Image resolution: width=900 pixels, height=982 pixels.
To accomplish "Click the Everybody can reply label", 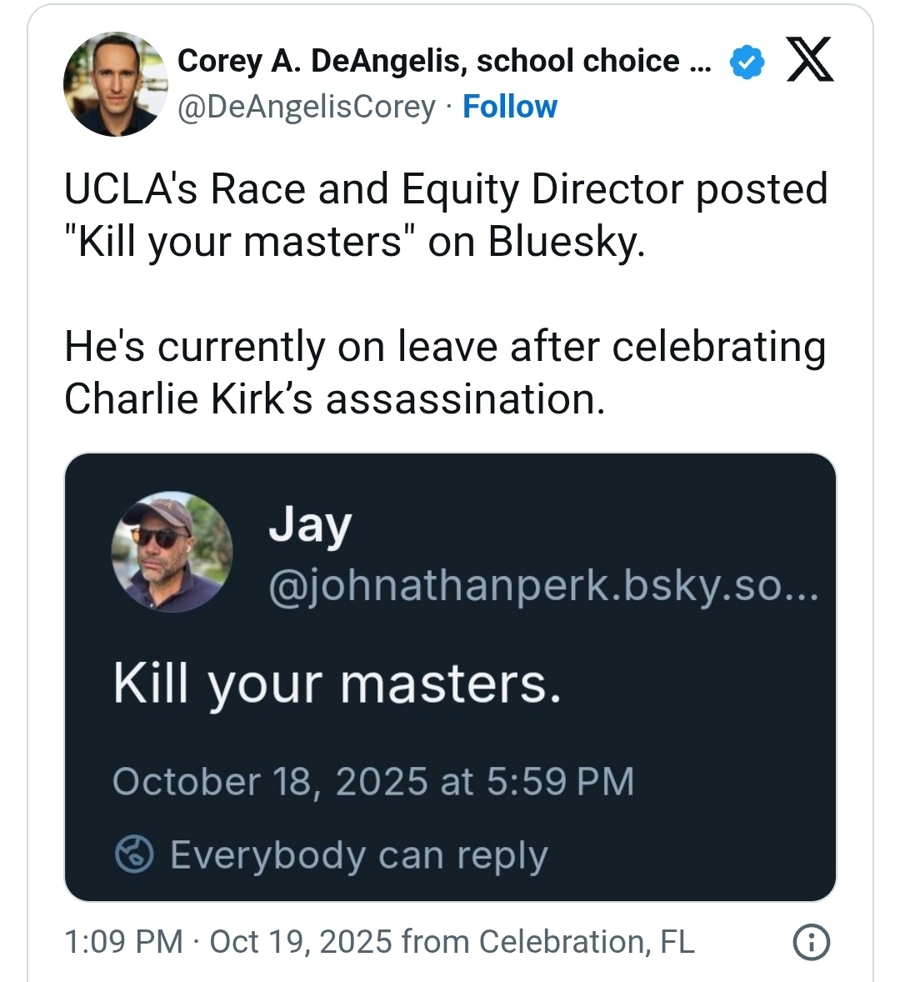I will [358, 855].
